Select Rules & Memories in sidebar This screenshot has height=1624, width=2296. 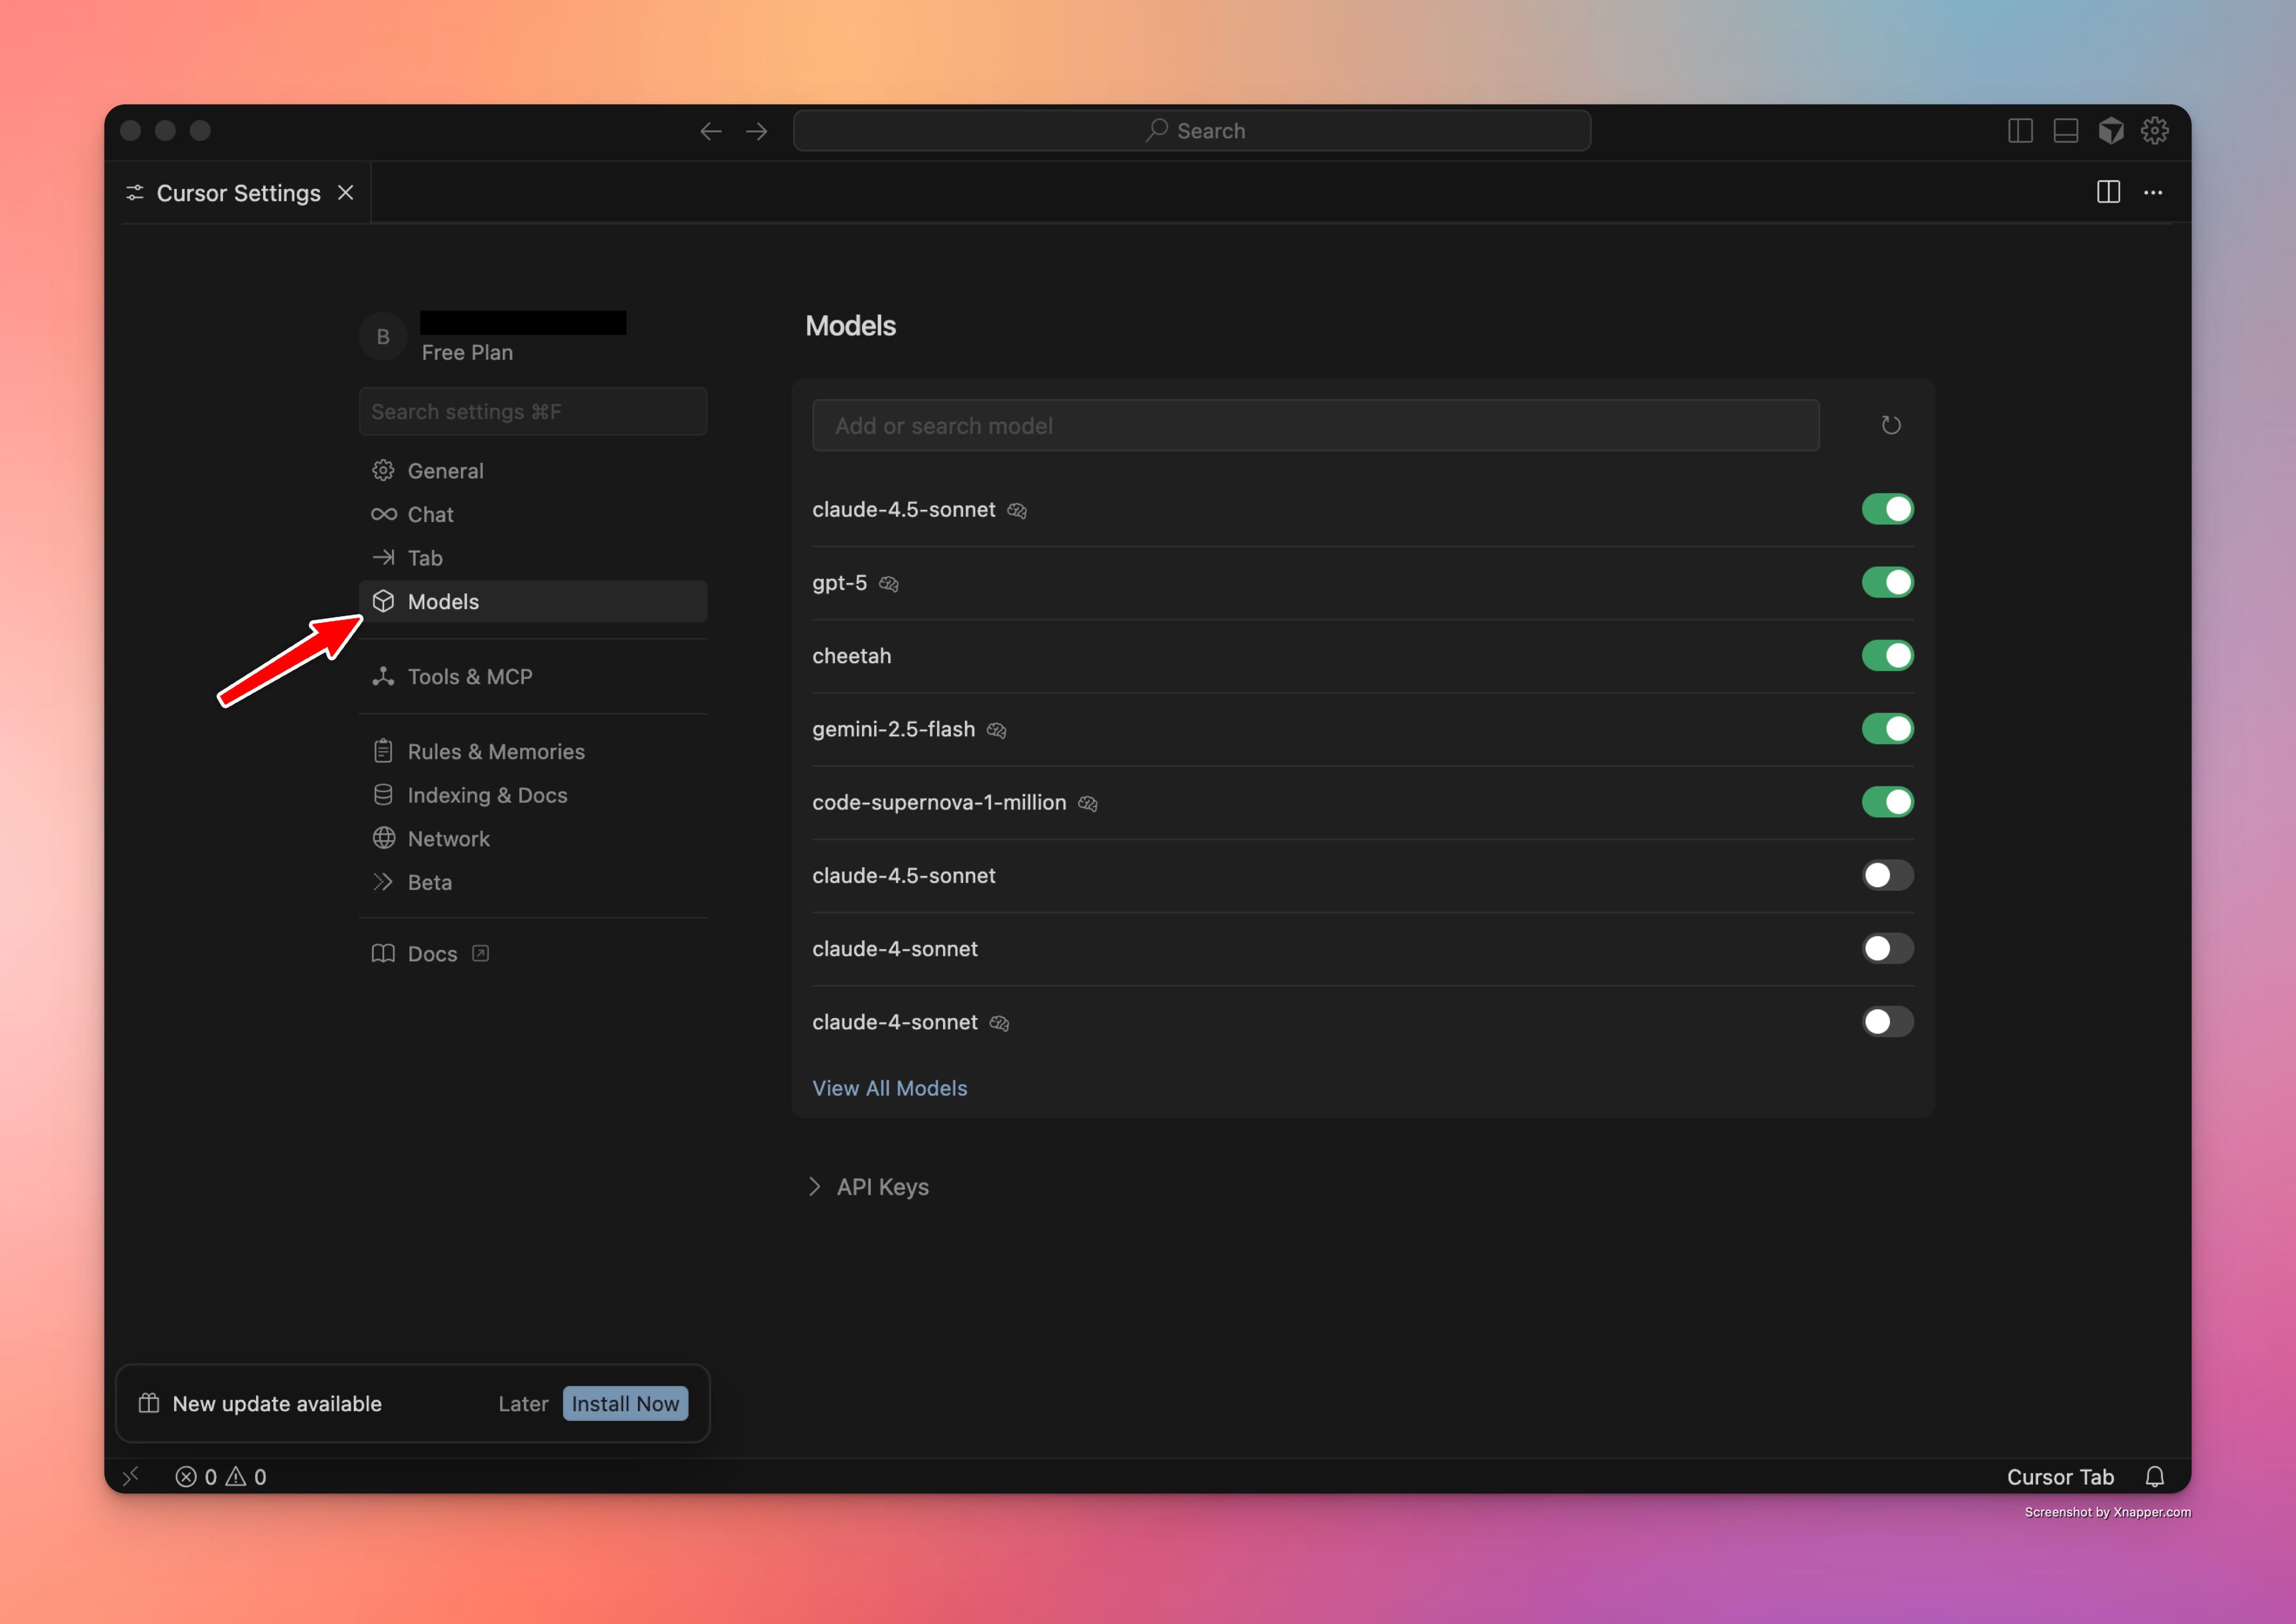495,752
